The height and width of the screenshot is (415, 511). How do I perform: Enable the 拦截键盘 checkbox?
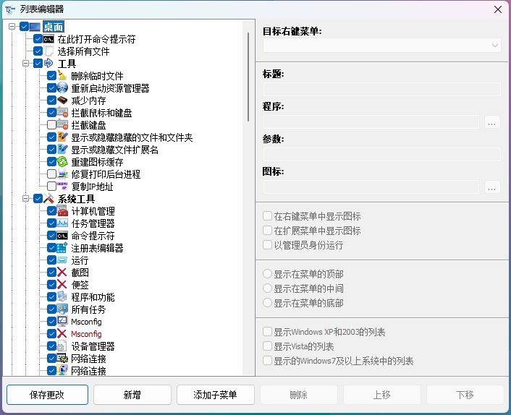(51, 125)
